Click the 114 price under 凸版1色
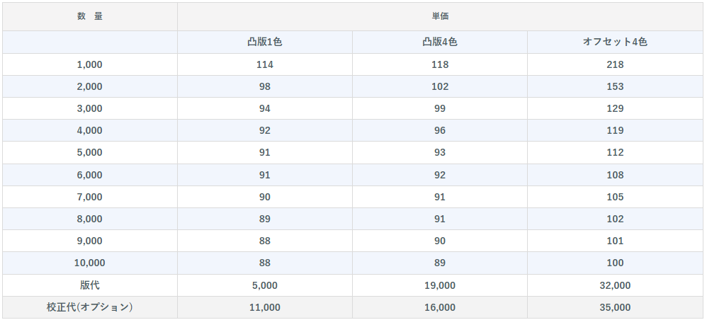The width and height of the screenshot is (707, 320). (265, 64)
